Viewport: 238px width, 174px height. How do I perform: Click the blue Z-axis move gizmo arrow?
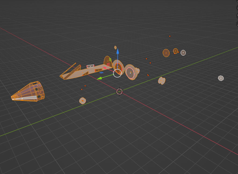point(118,51)
